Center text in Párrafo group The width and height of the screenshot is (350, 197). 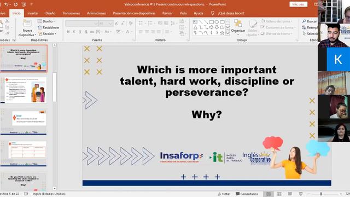coord(147,32)
